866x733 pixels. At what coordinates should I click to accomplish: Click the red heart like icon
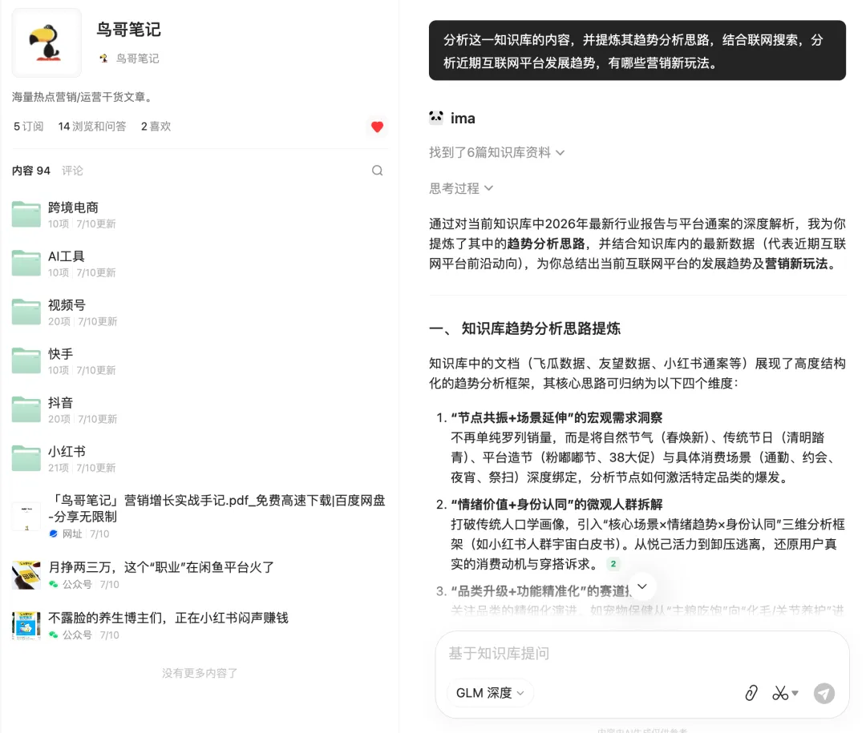[x=377, y=127]
